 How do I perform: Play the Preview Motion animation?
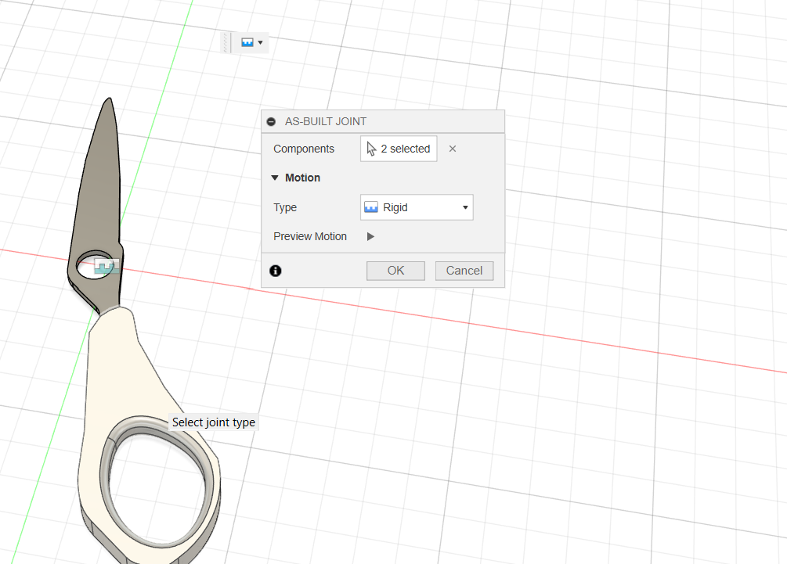coord(371,236)
